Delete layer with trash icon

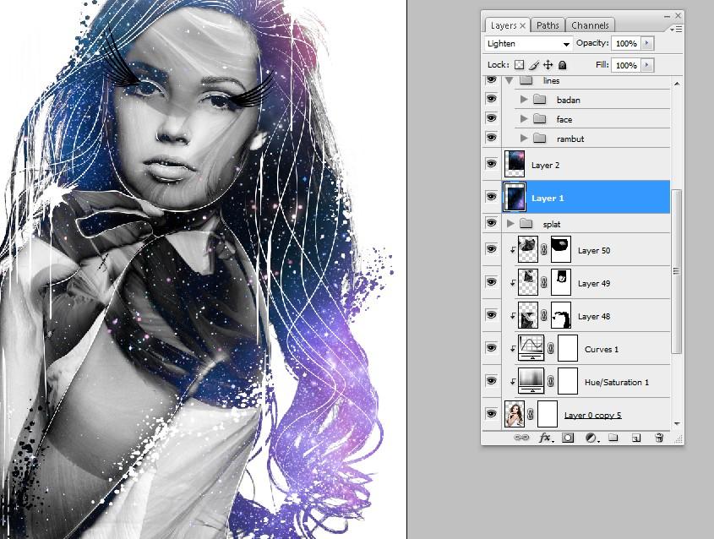658,438
